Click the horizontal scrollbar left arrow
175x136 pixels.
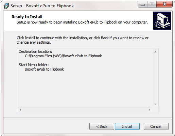tap(20, 110)
